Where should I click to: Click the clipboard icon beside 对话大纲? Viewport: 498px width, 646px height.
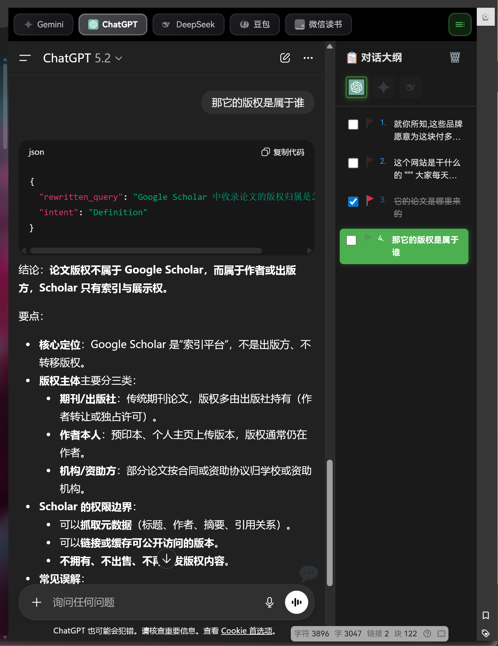coord(352,58)
